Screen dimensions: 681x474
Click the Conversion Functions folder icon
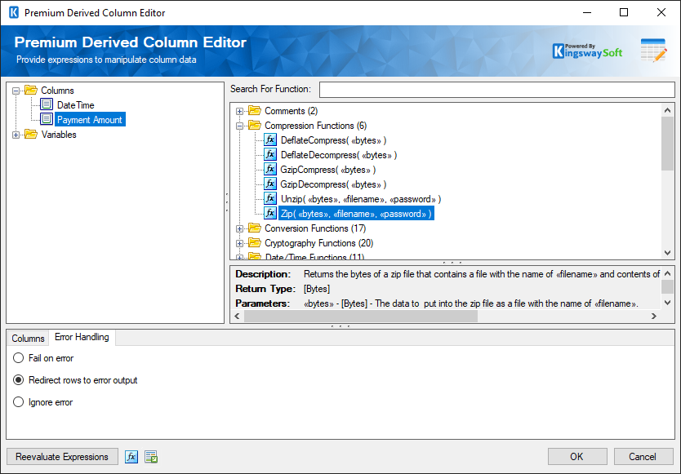tap(255, 228)
